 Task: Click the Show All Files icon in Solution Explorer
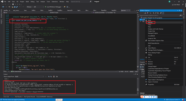158,13
